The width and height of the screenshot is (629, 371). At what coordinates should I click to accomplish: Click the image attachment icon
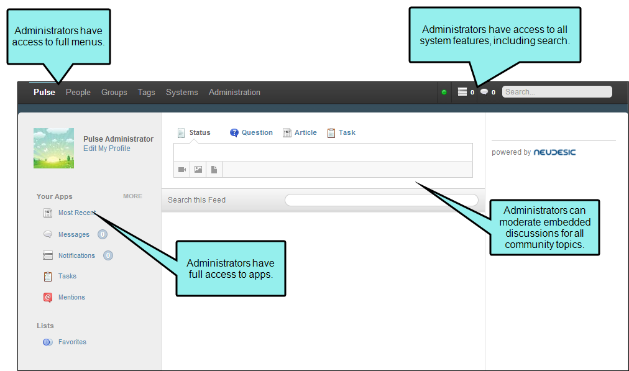point(198,169)
